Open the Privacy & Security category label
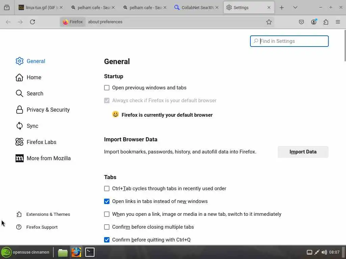 (48, 110)
